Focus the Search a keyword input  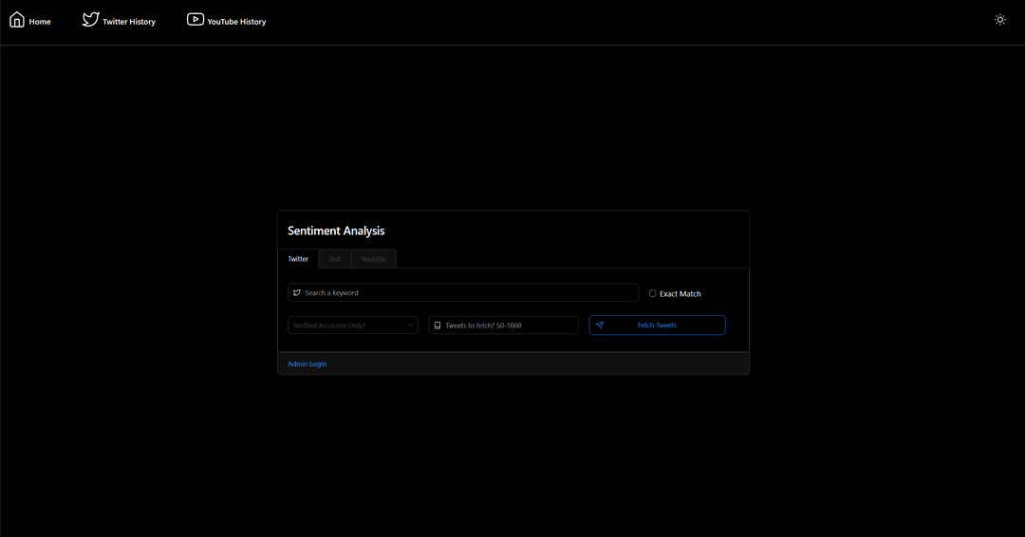click(x=465, y=293)
